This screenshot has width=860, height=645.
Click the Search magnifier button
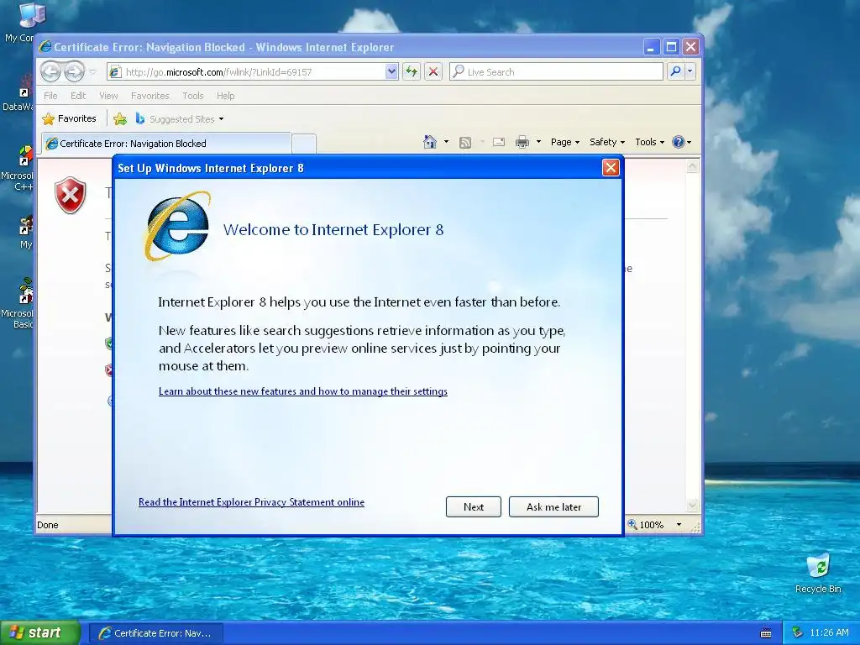point(676,71)
